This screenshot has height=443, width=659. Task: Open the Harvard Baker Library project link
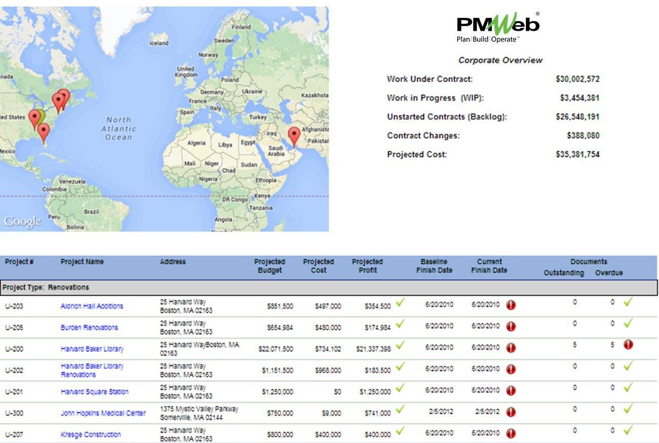[x=92, y=349]
